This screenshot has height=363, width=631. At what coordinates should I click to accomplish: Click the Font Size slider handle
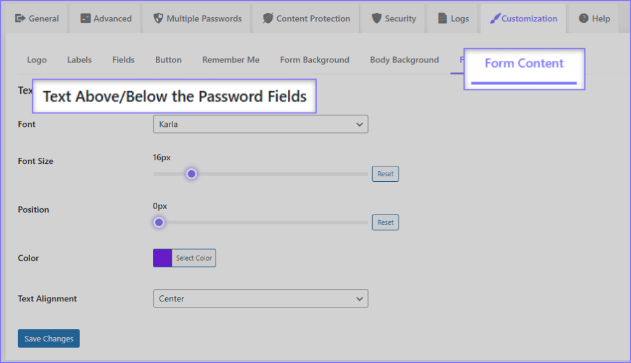click(192, 174)
